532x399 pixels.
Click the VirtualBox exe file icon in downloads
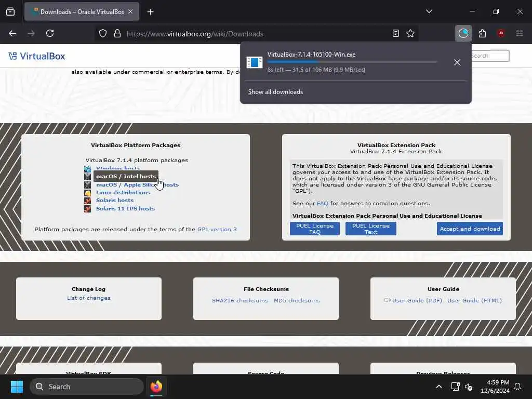tap(255, 62)
